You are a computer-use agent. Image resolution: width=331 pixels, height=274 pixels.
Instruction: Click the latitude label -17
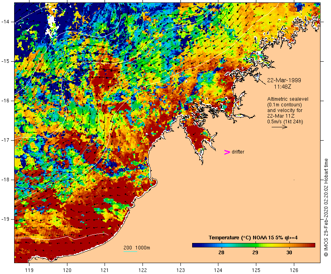pos(5,140)
